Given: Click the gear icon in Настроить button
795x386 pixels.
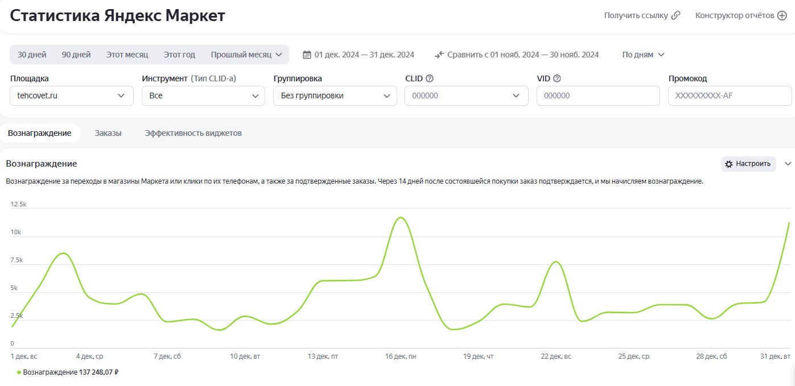Looking at the screenshot, I should (x=729, y=164).
